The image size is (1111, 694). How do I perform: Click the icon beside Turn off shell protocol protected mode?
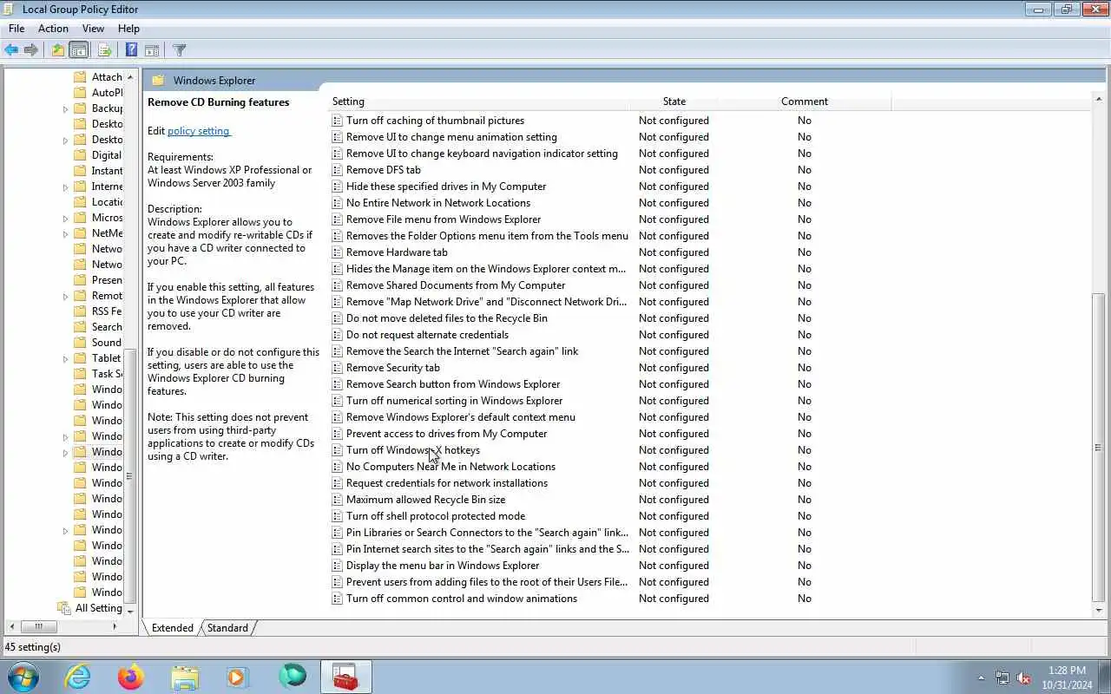point(338,516)
